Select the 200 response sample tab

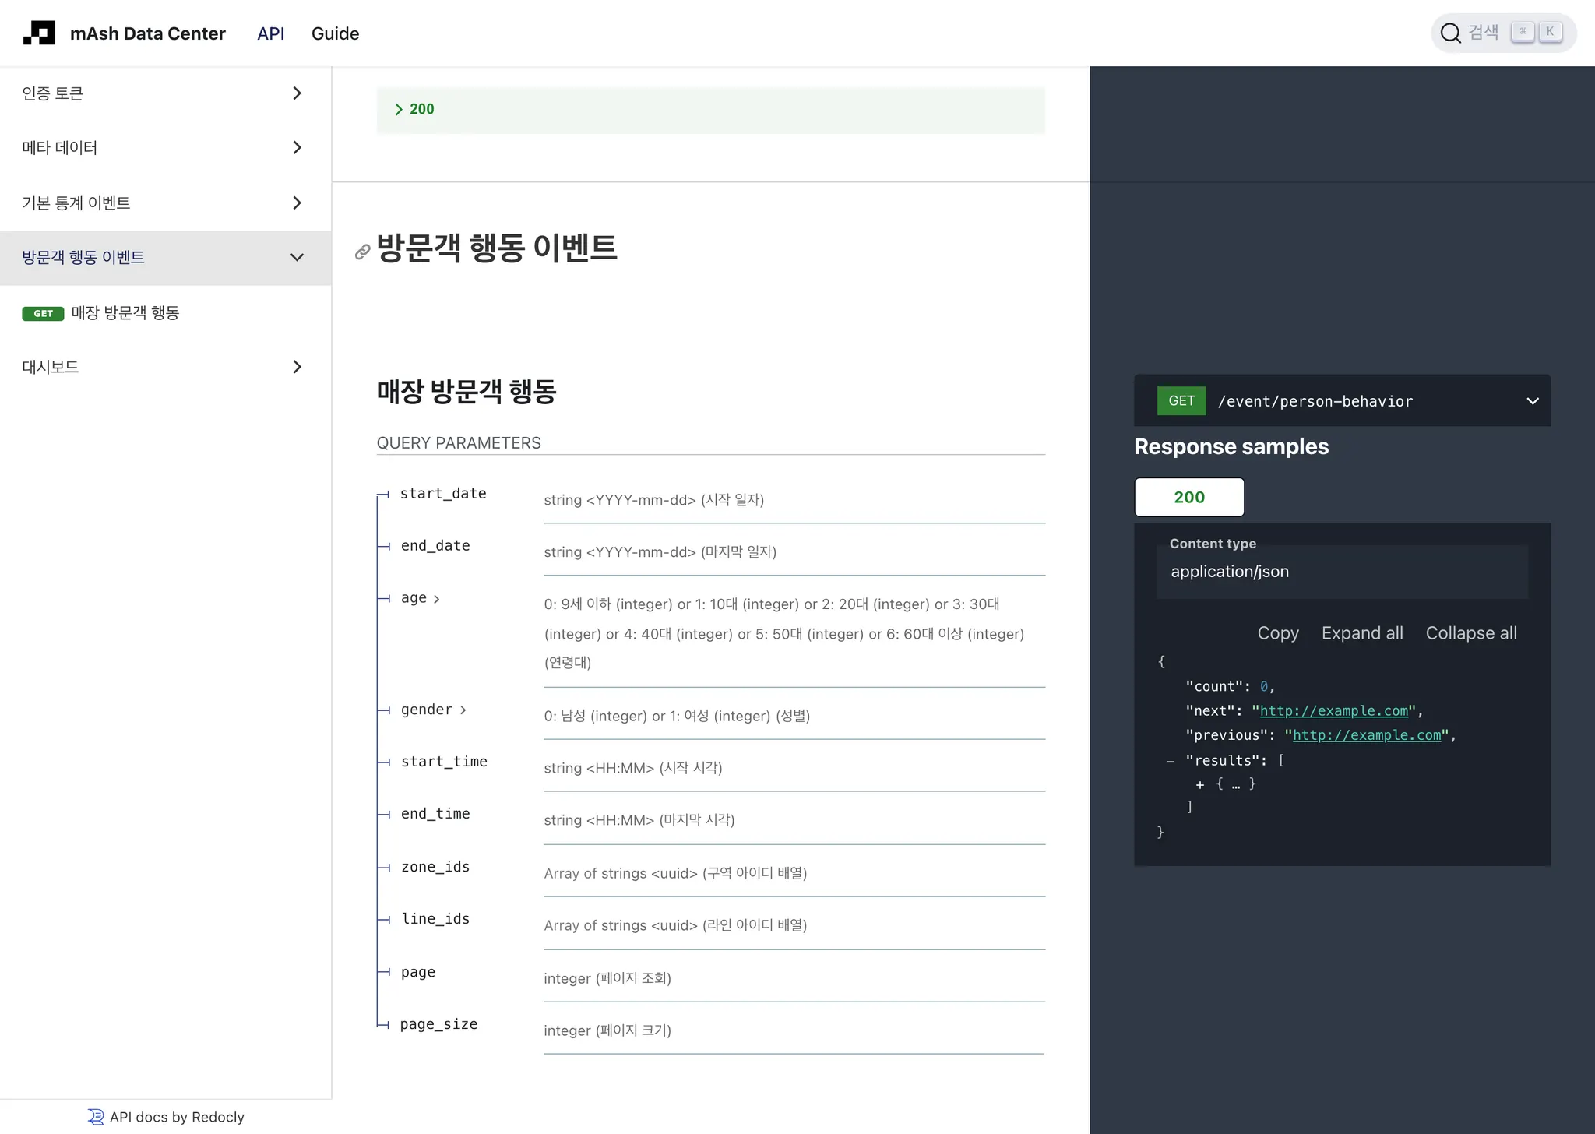[x=1188, y=497]
